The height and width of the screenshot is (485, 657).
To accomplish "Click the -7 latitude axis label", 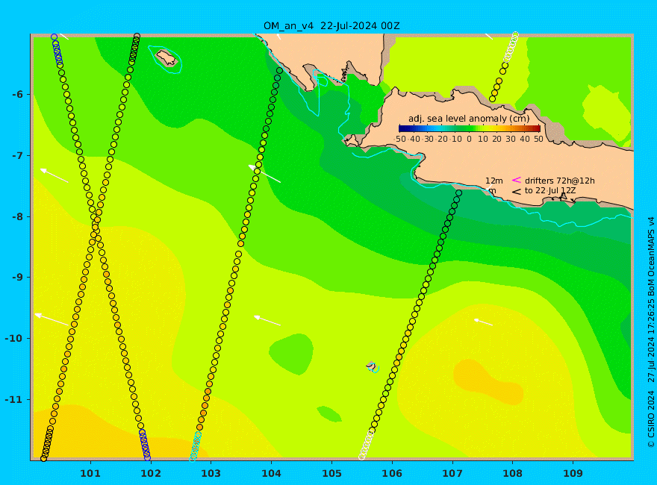I will (x=17, y=156).
